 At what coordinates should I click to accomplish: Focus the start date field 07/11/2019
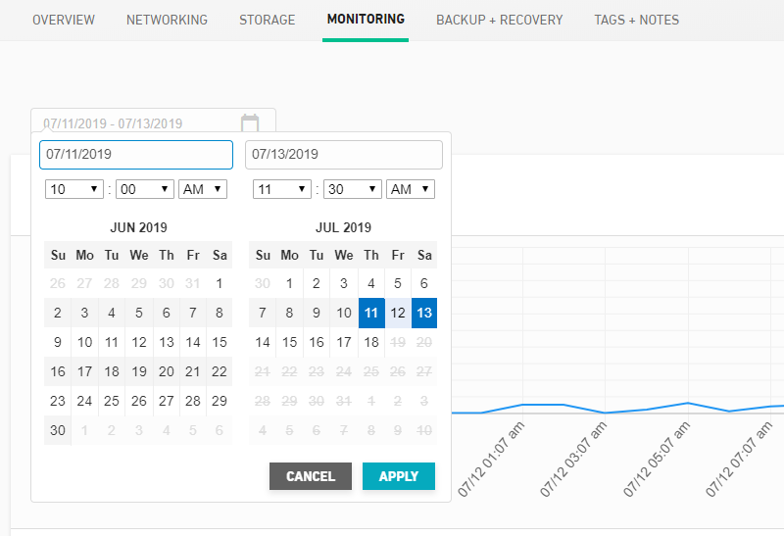[136, 155]
